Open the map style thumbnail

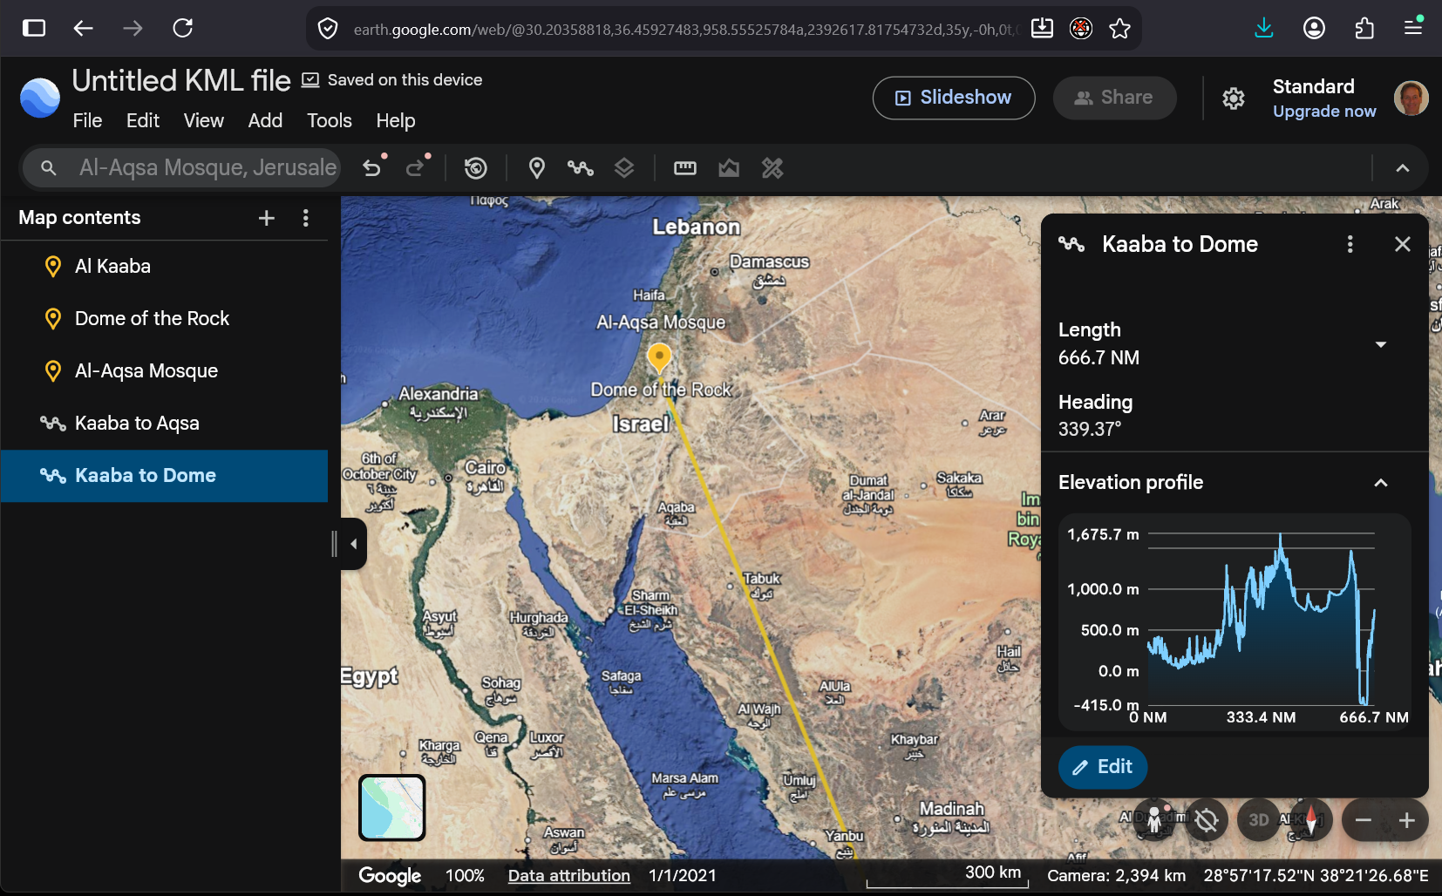click(x=392, y=807)
